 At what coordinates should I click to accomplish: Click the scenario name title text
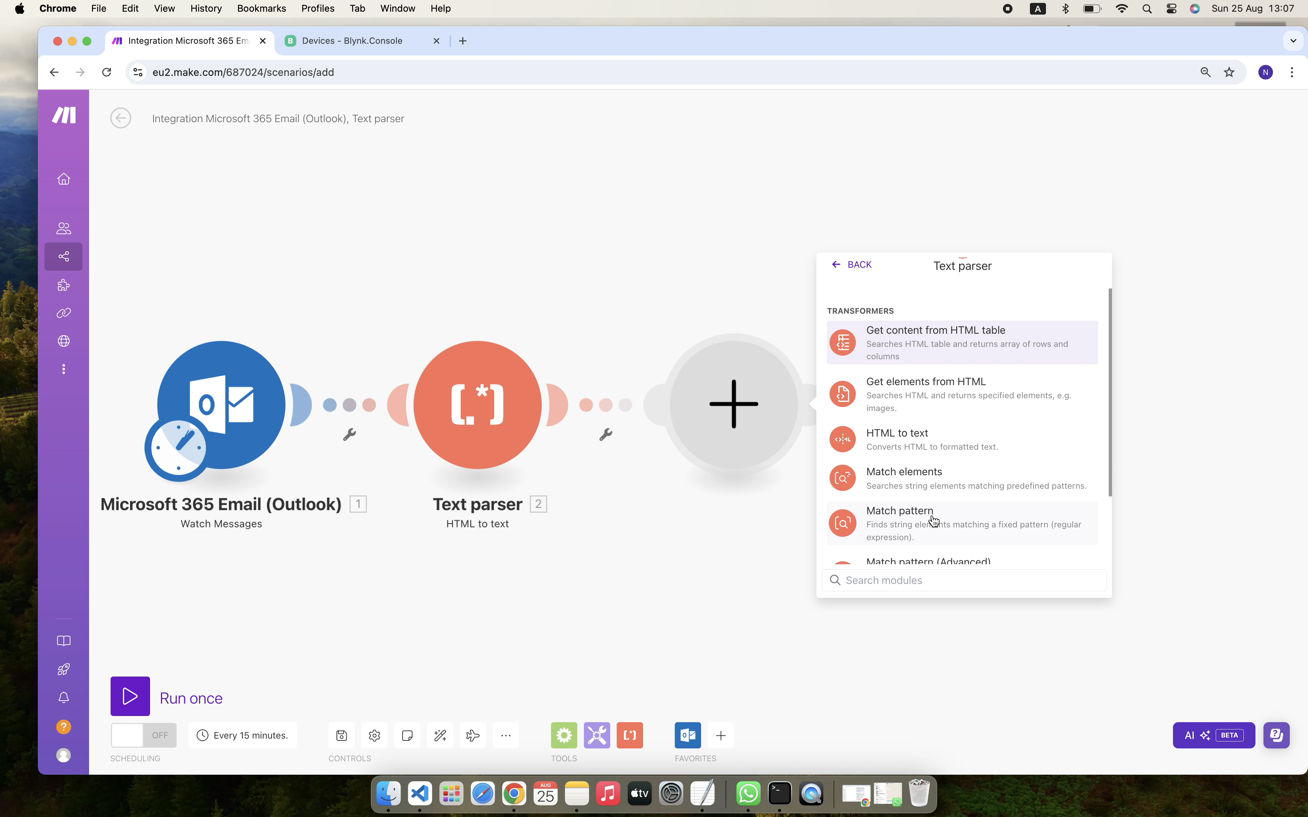click(278, 118)
